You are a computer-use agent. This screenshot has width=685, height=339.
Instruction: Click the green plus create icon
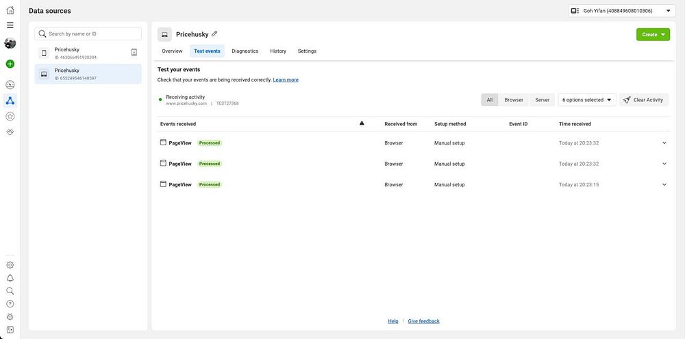click(x=10, y=64)
